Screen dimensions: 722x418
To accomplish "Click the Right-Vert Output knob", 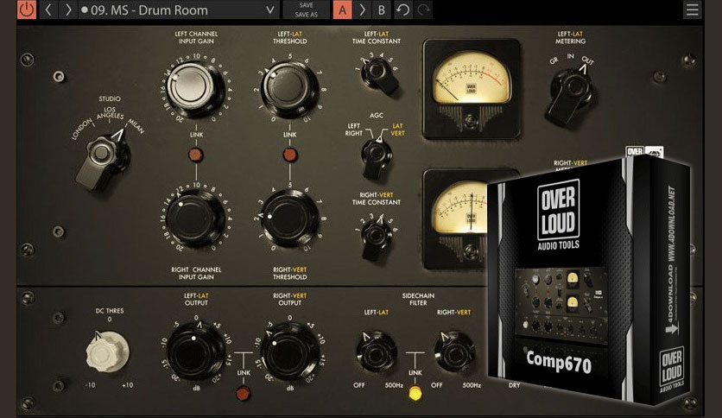I will pos(289,352).
